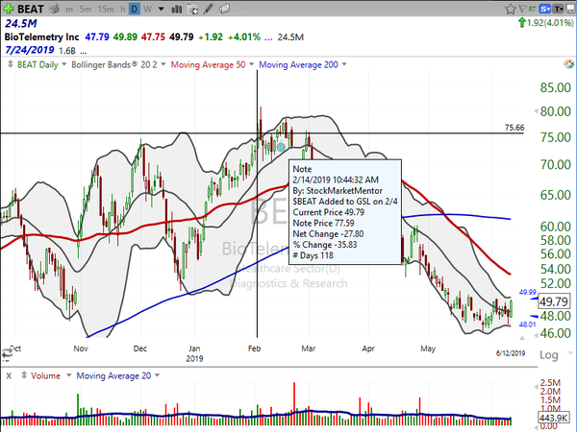Viewport: 577px width, 432px height.
Task: Open the Moving Average 20 dropdown
Action: coord(158,375)
